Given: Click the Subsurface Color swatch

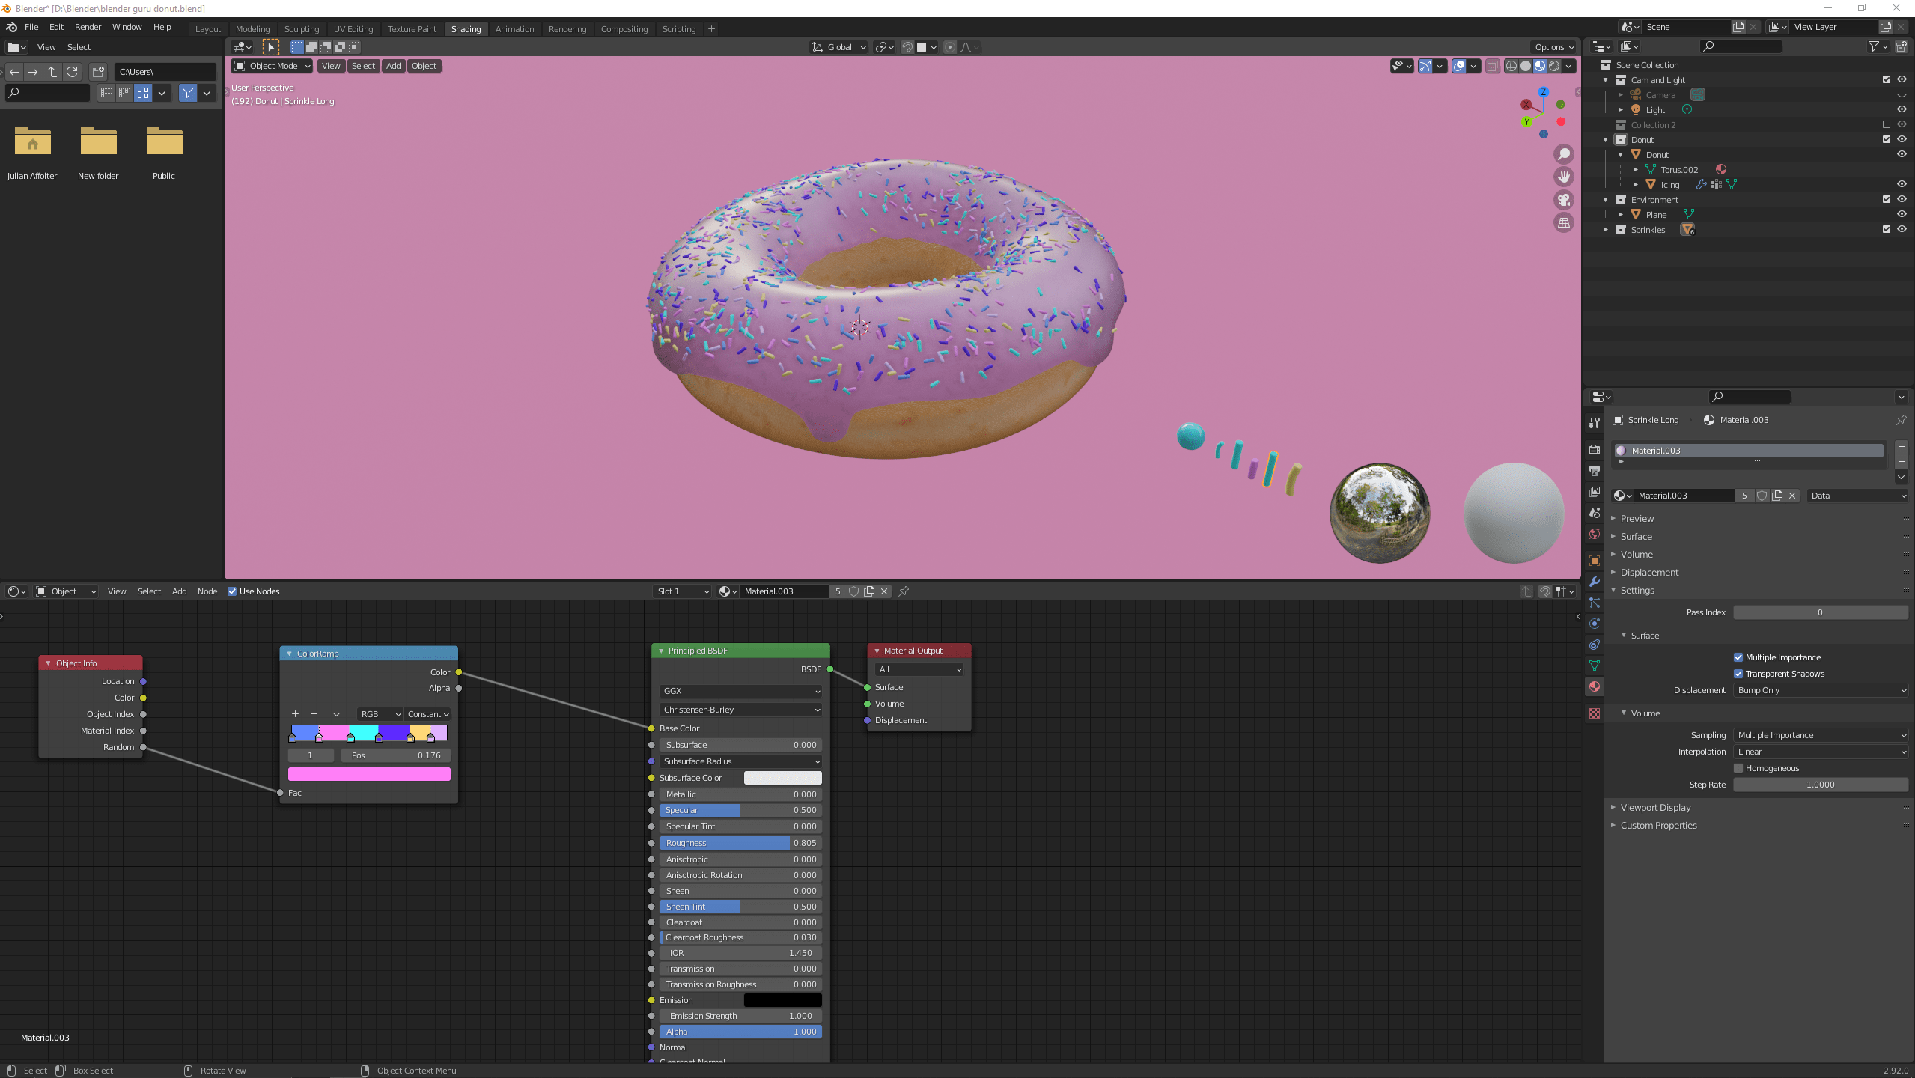Looking at the screenshot, I should point(782,778).
